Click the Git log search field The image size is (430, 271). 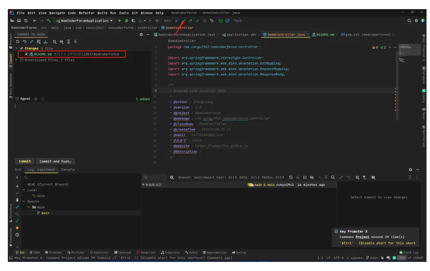click(x=155, y=177)
